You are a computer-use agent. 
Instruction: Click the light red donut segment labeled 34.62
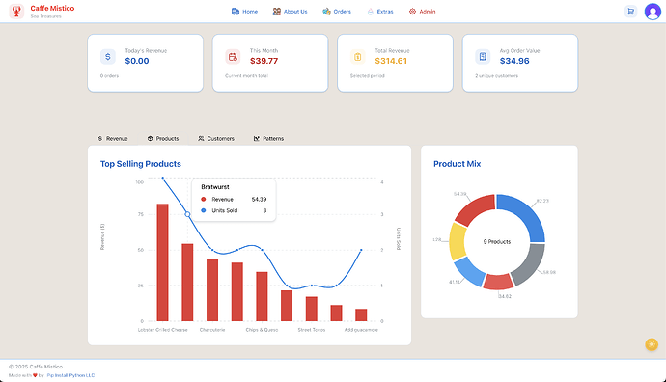click(498, 283)
